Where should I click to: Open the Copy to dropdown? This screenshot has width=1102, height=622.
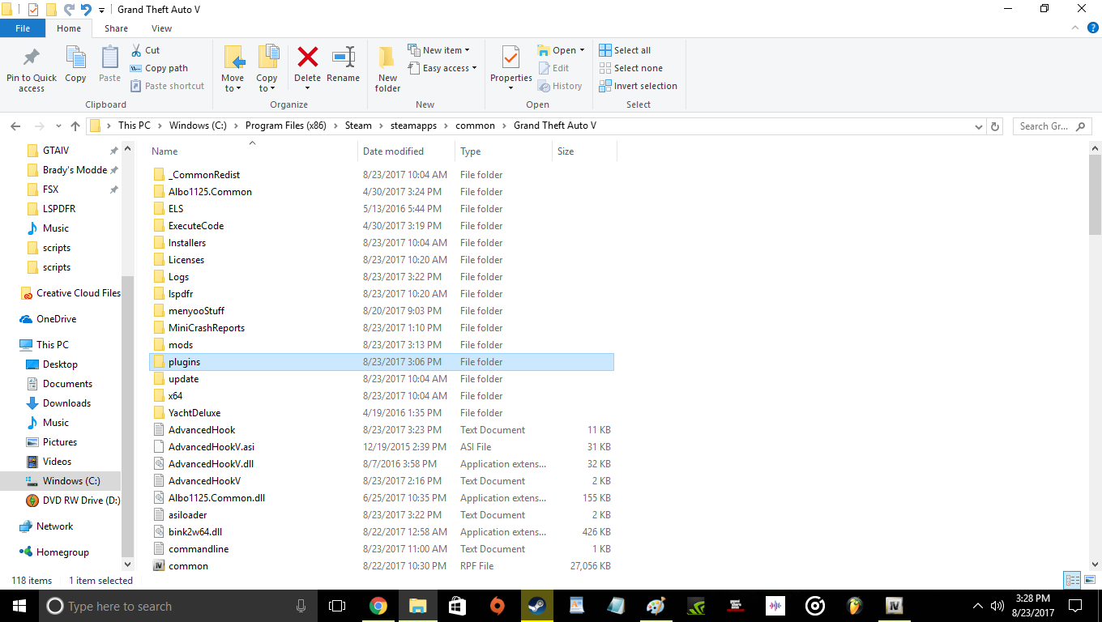coord(267,83)
